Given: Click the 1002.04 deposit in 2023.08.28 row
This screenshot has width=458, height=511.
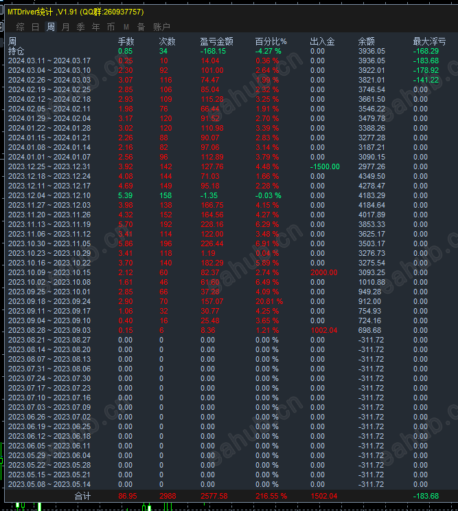Looking at the screenshot, I should [324, 330].
